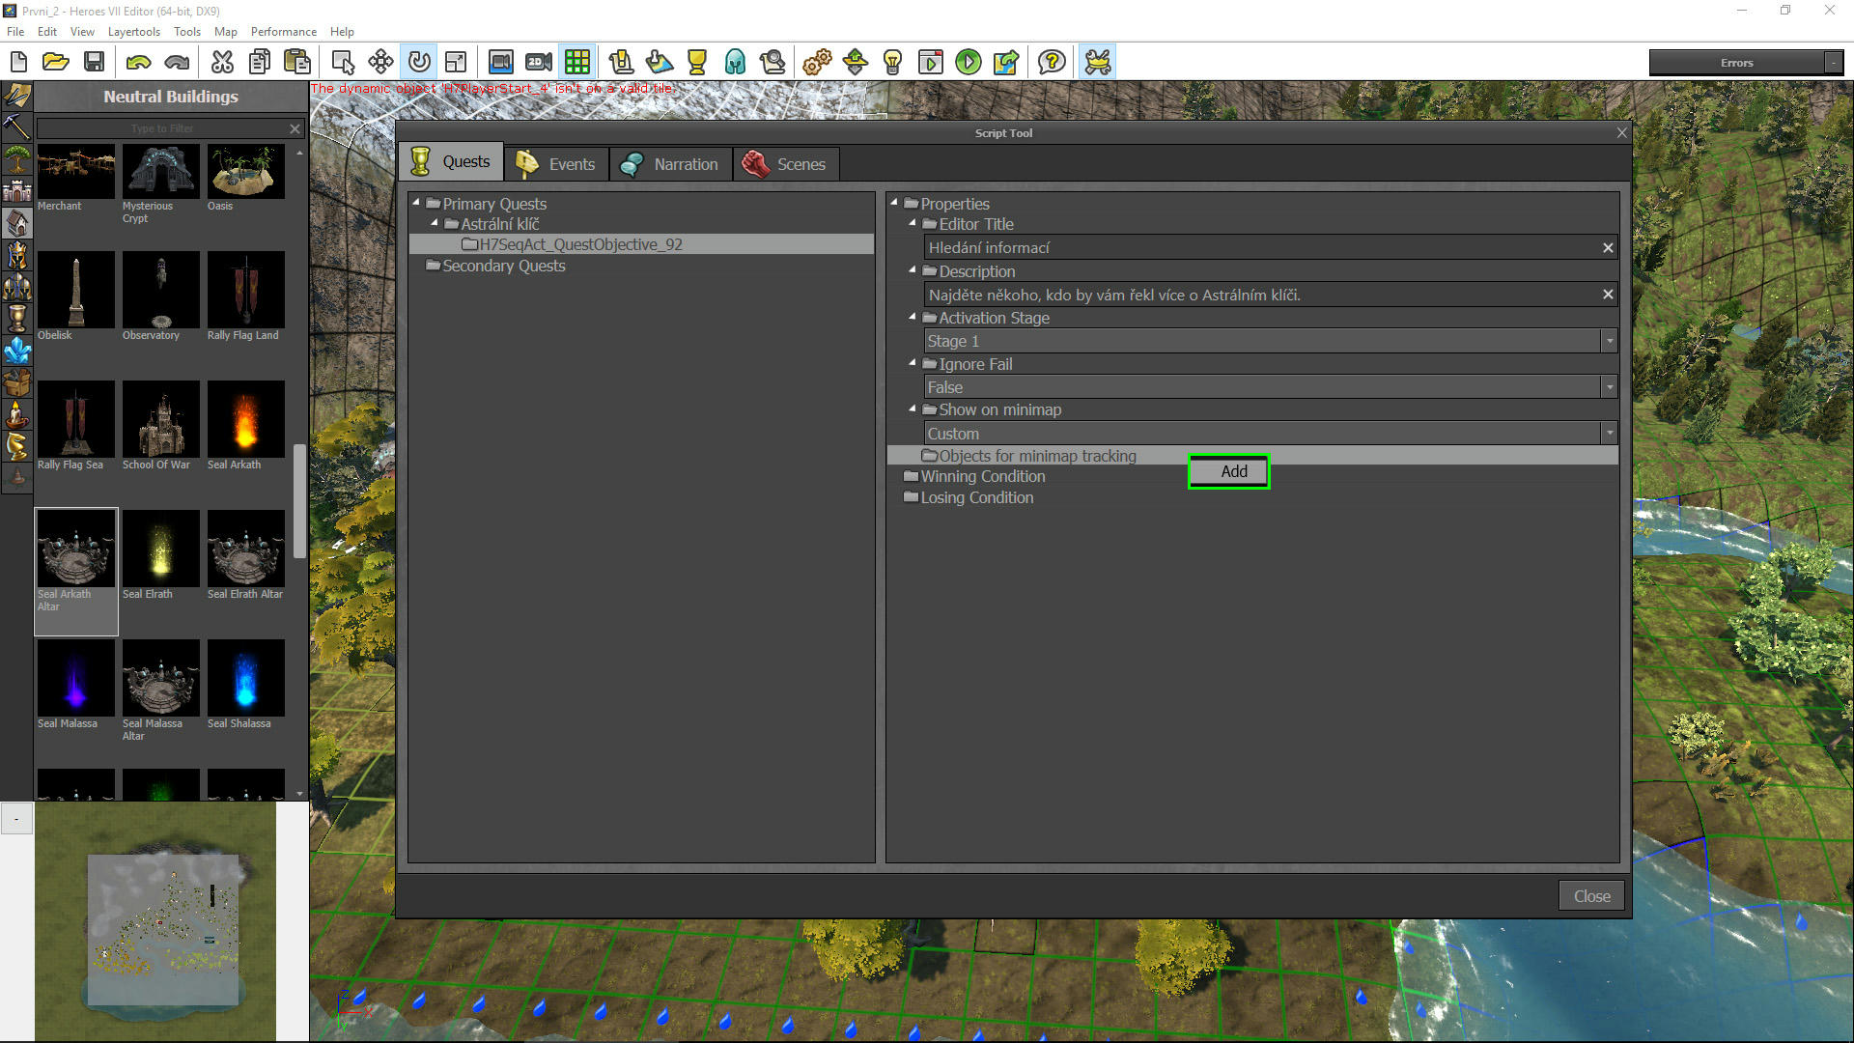The height and width of the screenshot is (1043, 1854).
Task: Collapse the Description property
Action: pyautogui.click(x=913, y=270)
